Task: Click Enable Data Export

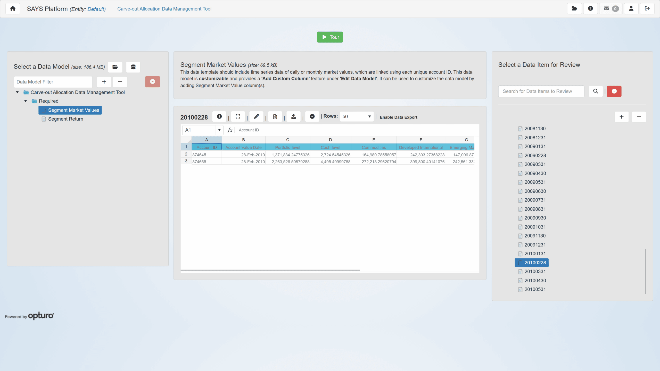Action: coord(398,117)
